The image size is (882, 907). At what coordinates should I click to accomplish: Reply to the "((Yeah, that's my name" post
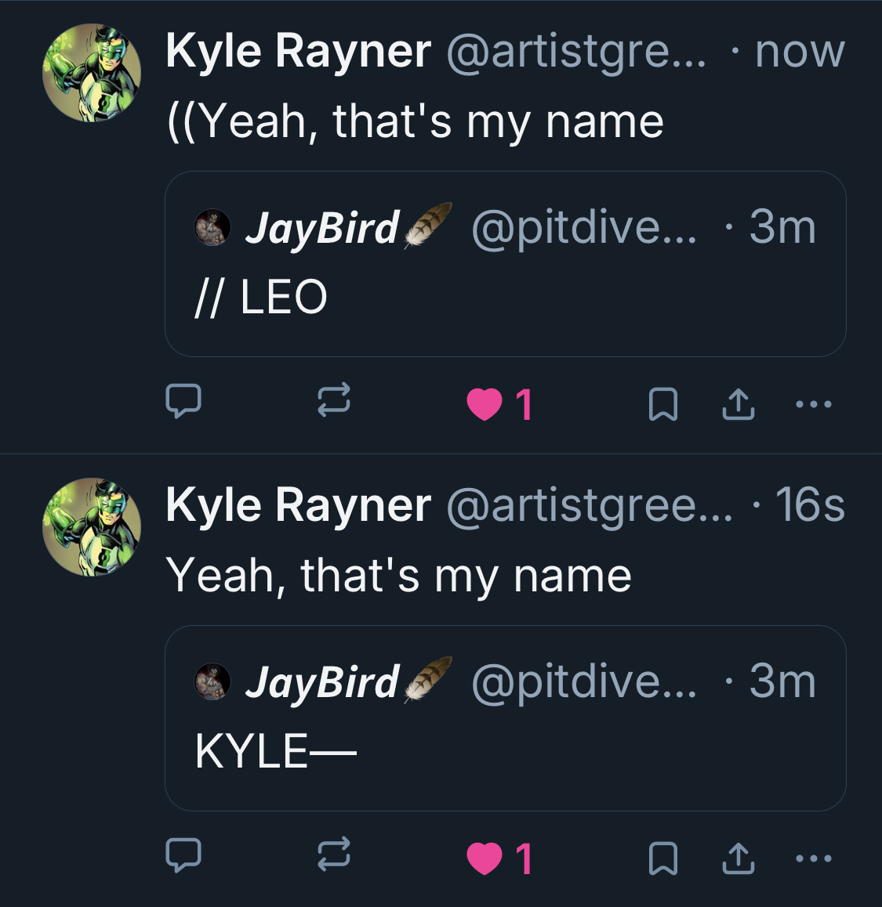pyautogui.click(x=183, y=401)
